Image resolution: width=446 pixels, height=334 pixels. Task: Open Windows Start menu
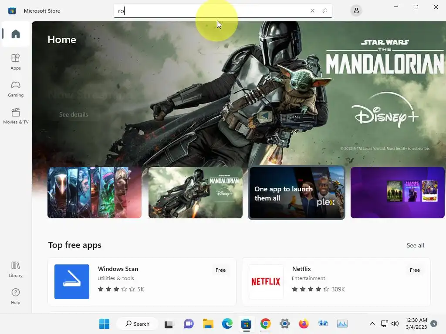[105, 324]
